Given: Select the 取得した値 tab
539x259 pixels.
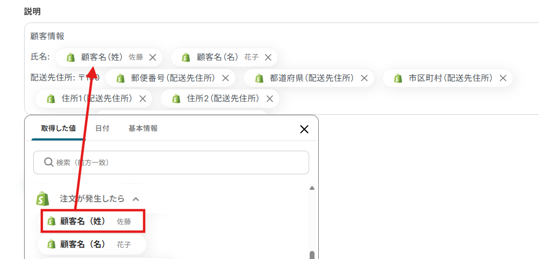Looking at the screenshot, I should click(x=58, y=129).
